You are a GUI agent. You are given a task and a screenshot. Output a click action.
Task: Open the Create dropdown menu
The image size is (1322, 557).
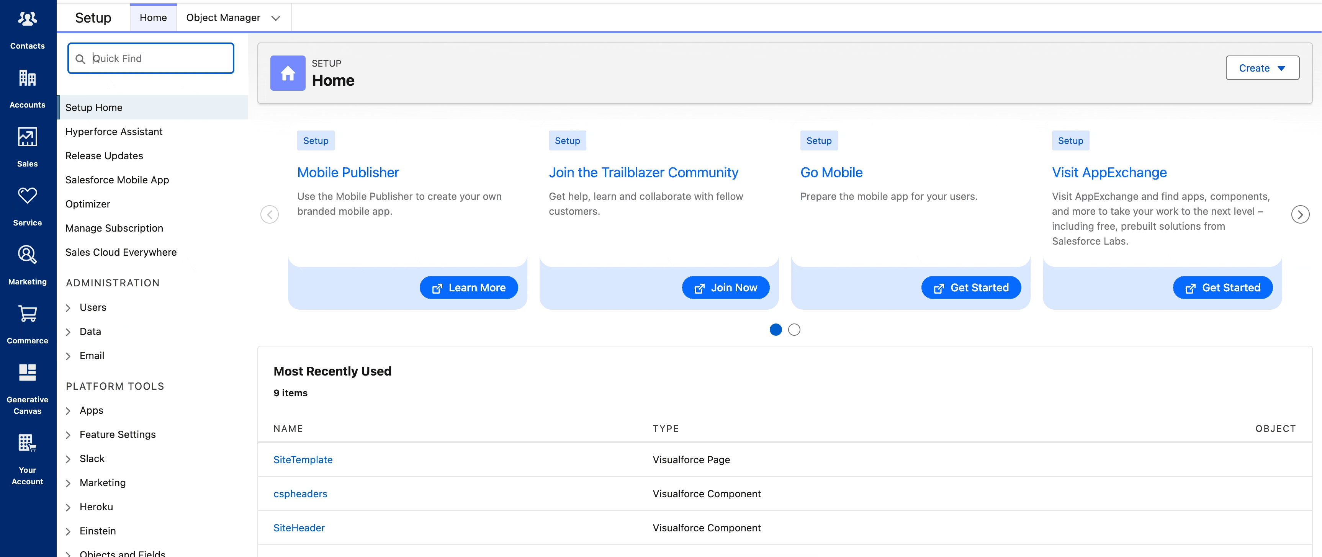1262,68
